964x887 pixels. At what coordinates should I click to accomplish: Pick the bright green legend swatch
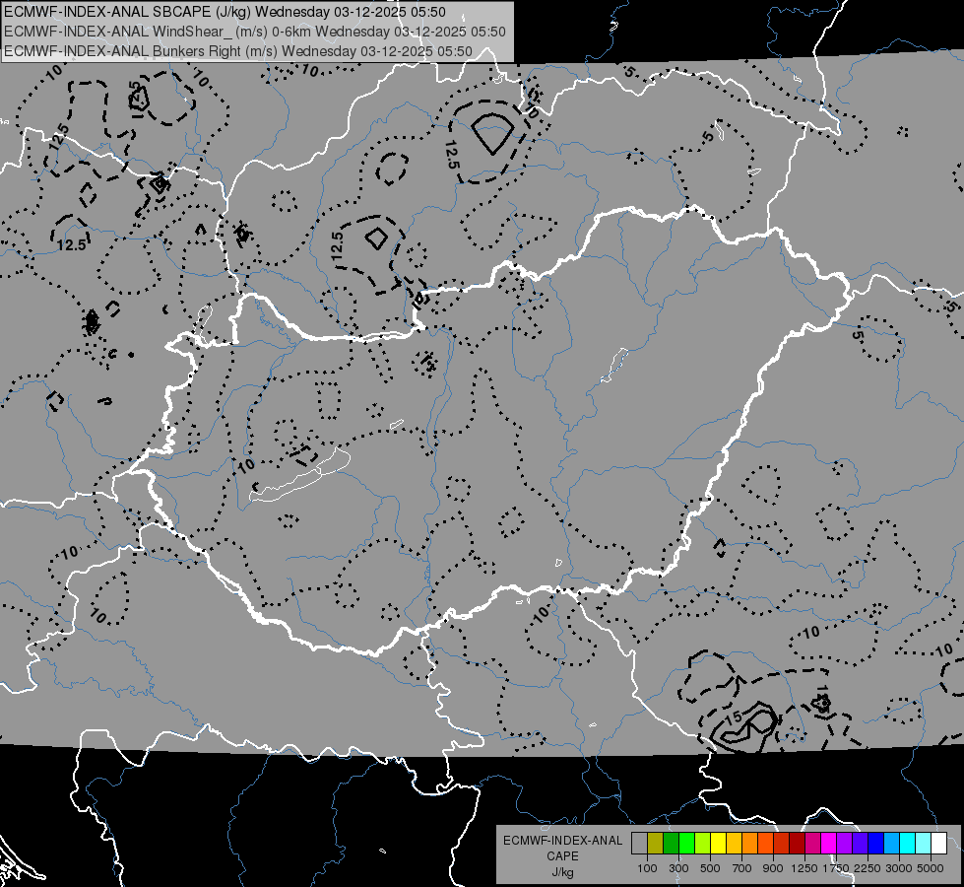(x=686, y=844)
